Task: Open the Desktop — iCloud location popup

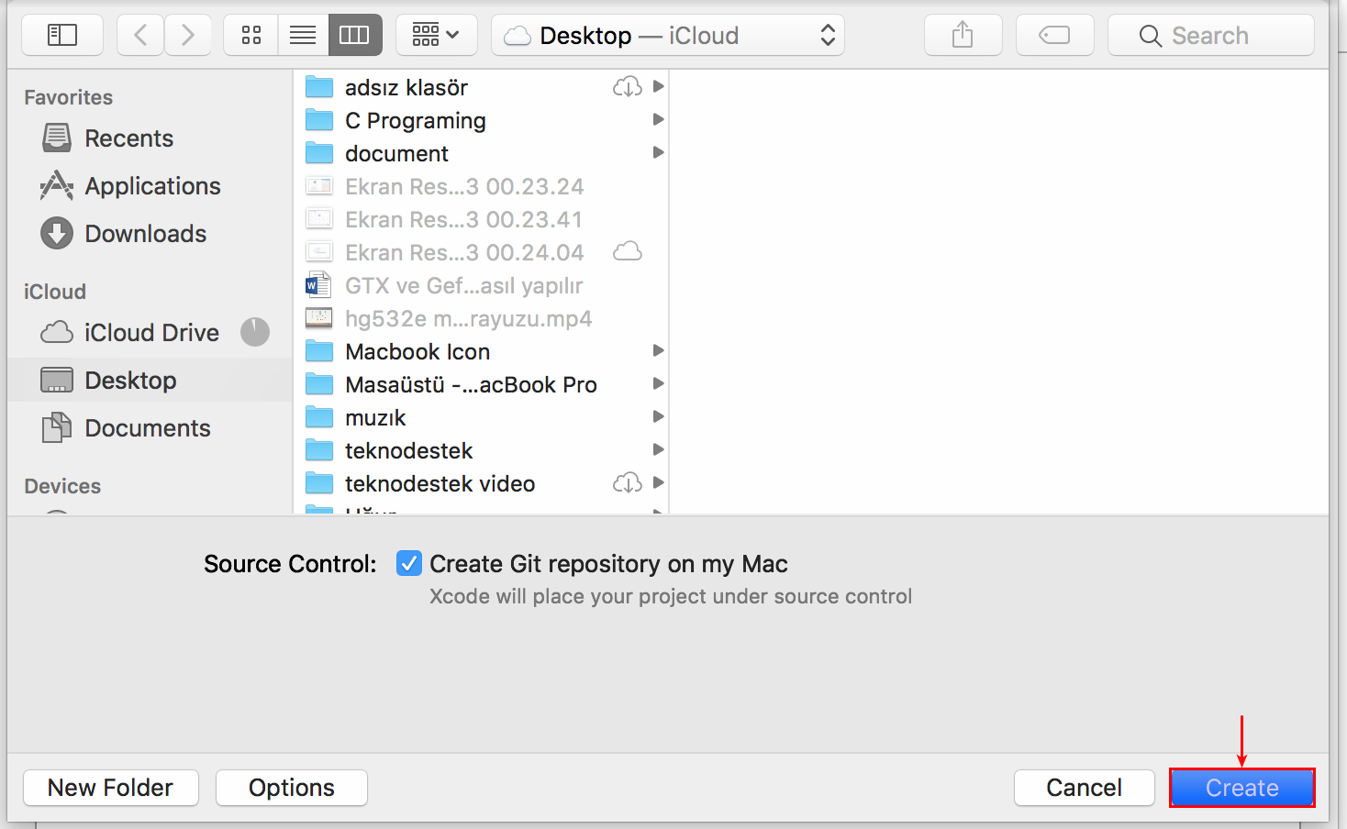Action: coord(668,35)
